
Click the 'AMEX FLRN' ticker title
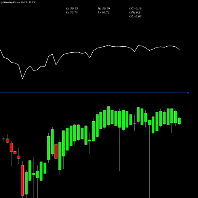point(28,2)
